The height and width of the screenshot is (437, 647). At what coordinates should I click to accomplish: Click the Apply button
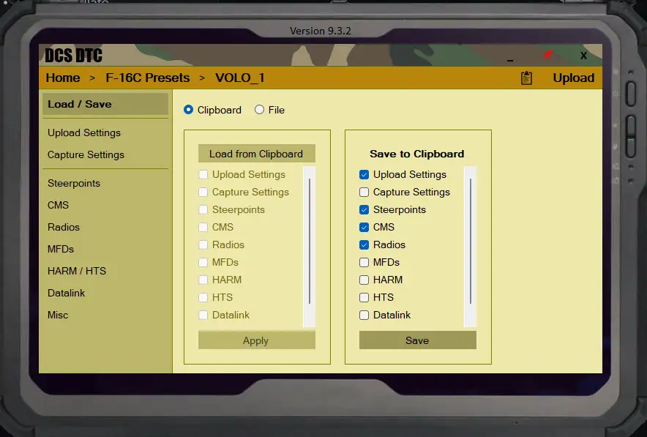(x=257, y=340)
